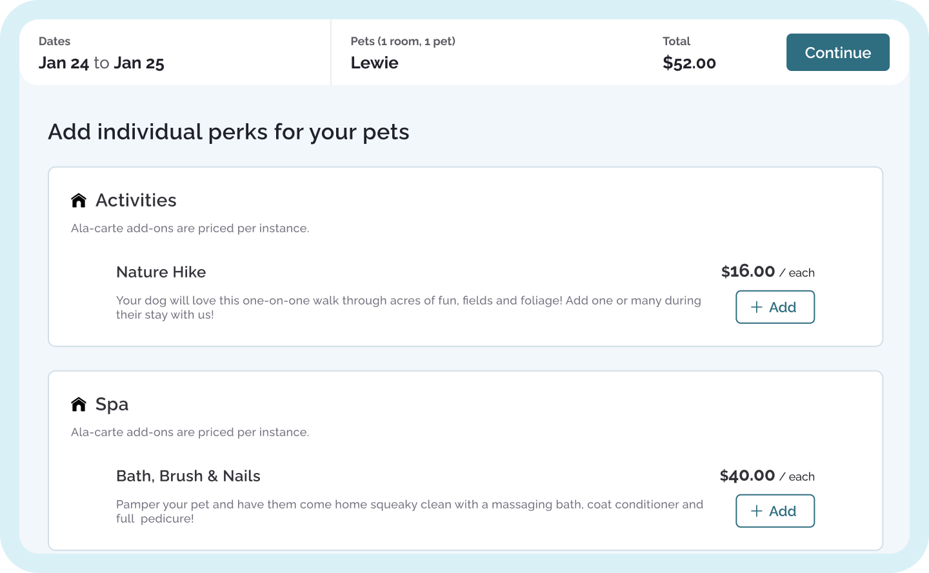Select the Activities section heading

point(136,200)
